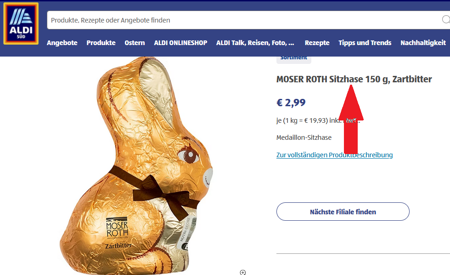Open the Rezepte menu
Viewport: 450px width, 275px height.
[x=317, y=43]
